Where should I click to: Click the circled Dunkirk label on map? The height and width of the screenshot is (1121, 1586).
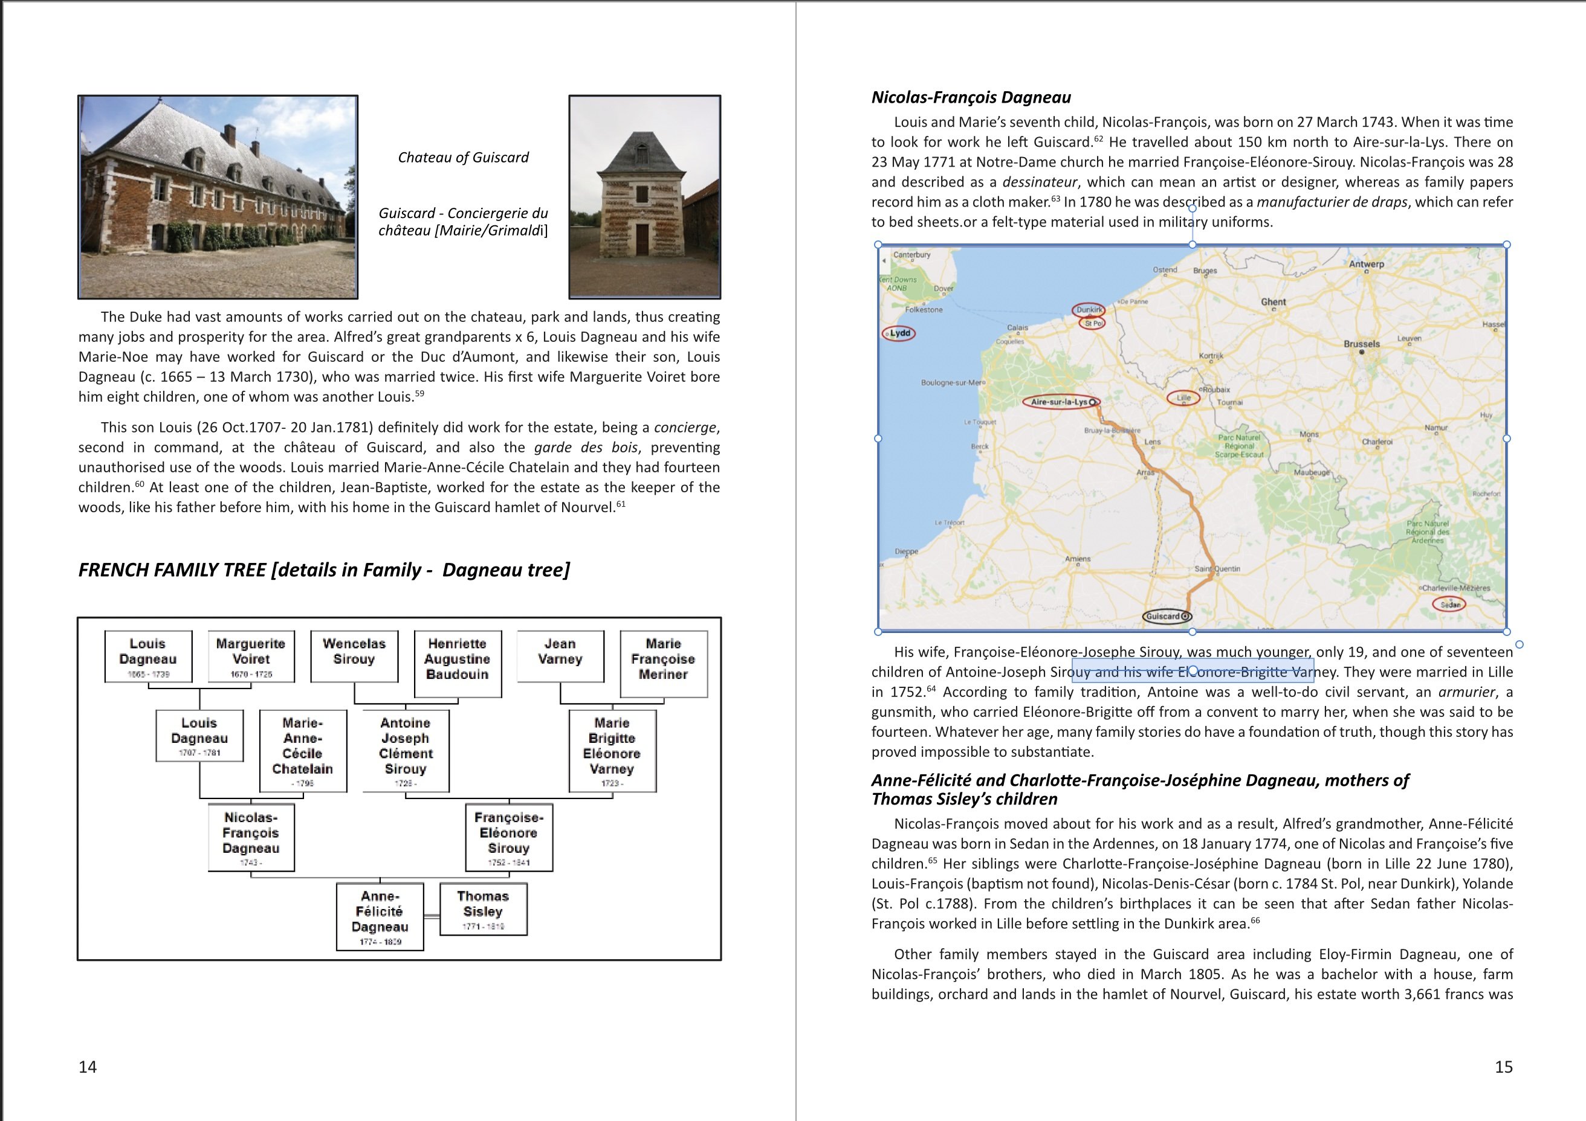pyautogui.click(x=1089, y=310)
